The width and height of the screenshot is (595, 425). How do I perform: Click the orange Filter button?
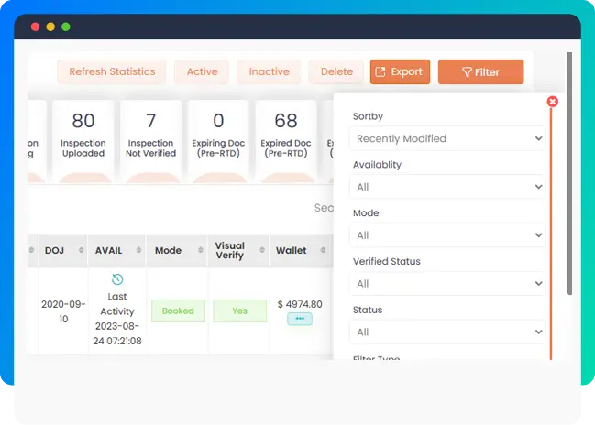click(480, 72)
